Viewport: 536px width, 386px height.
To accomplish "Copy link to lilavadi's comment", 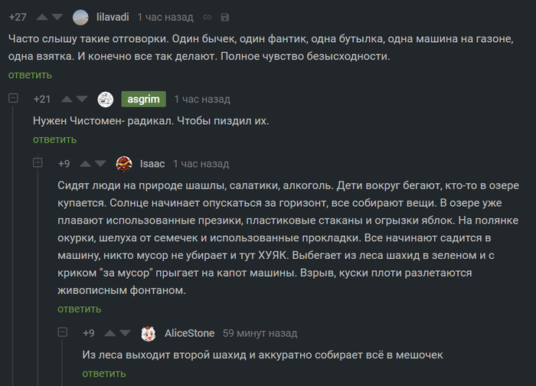I will click(207, 17).
